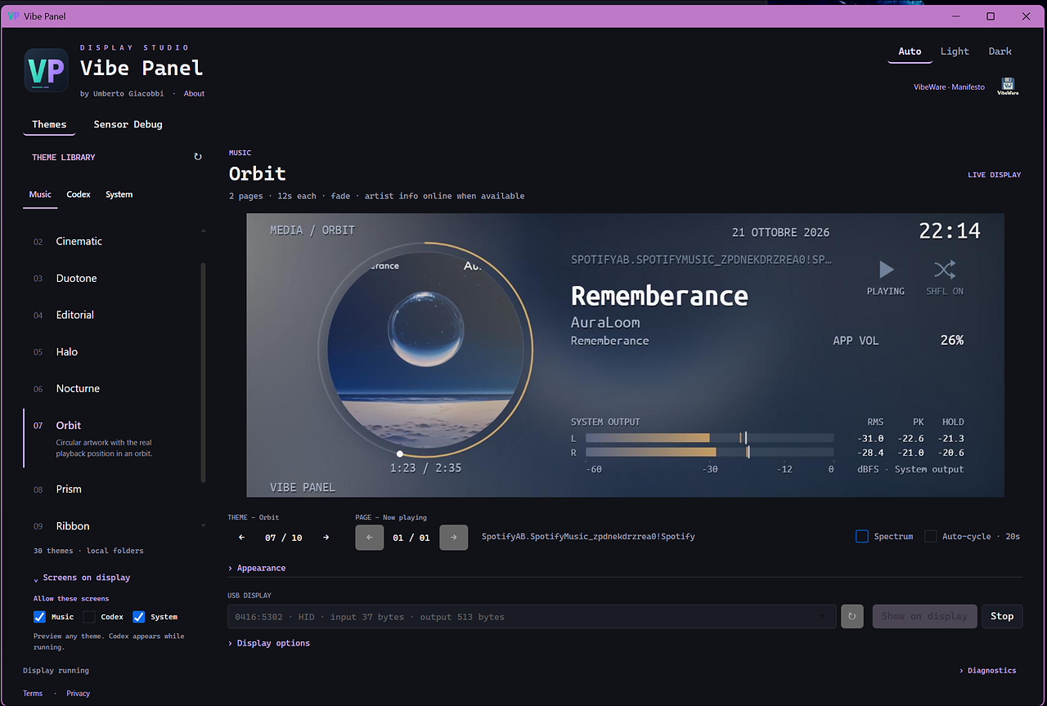
Task: Click the Vibe Panel title bar icon
Action: pos(13,16)
